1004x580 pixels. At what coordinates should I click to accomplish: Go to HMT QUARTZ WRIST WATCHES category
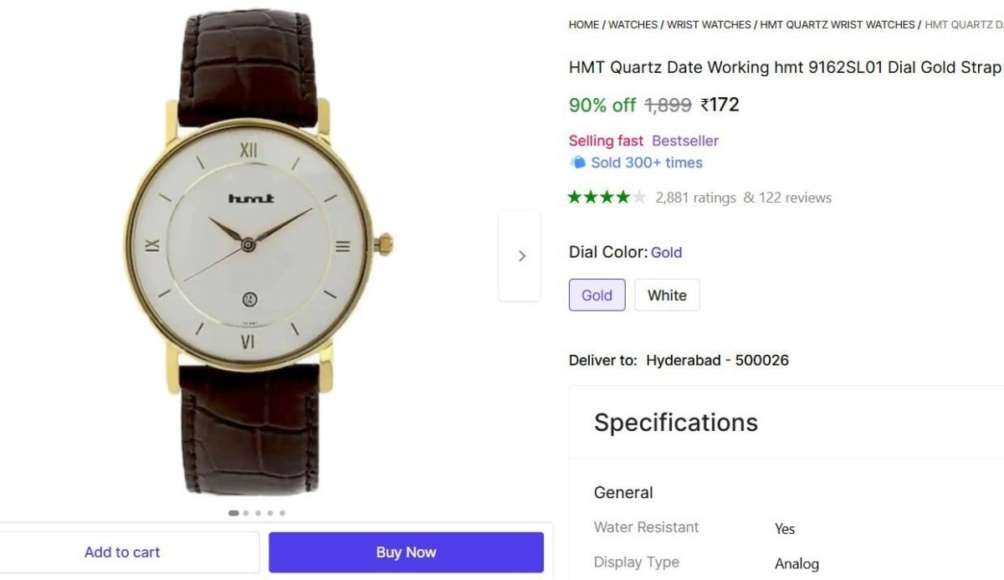click(x=837, y=24)
